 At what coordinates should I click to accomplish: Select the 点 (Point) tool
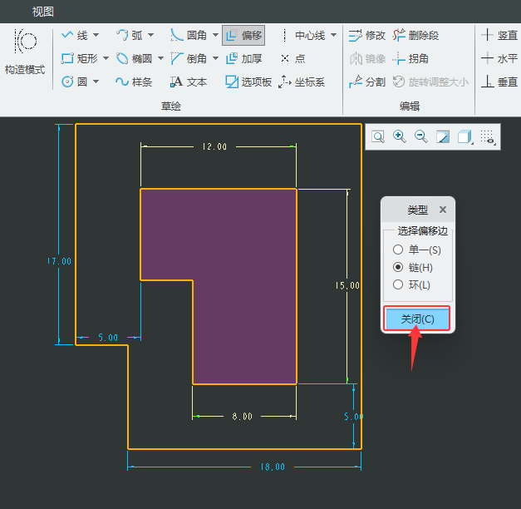click(293, 58)
